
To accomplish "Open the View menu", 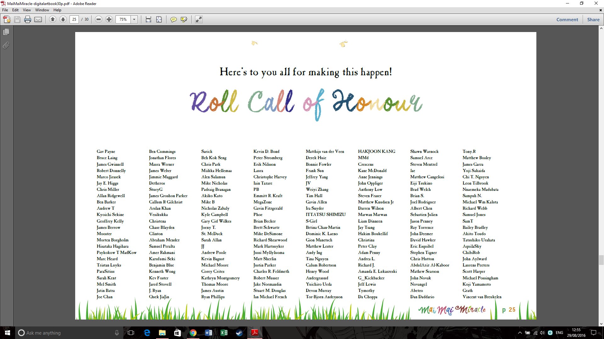I will click(x=27, y=10).
